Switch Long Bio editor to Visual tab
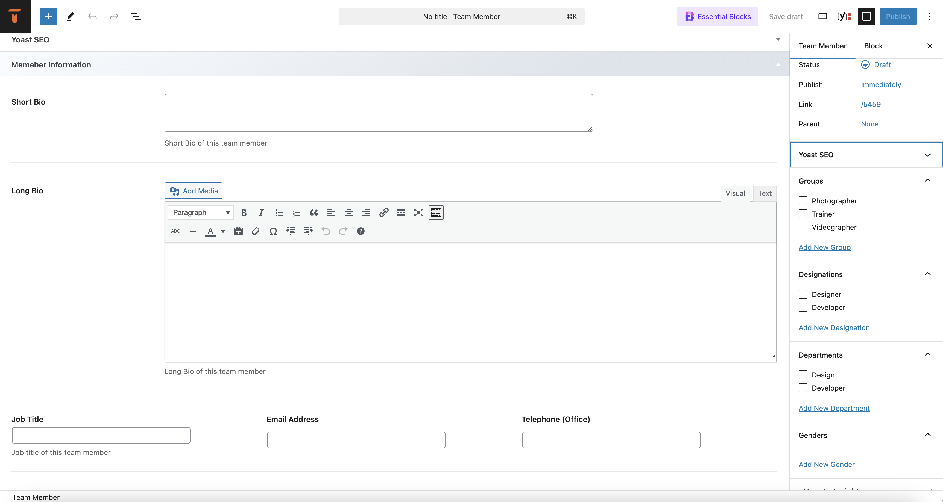This screenshot has width=943, height=502. pyautogui.click(x=735, y=194)
